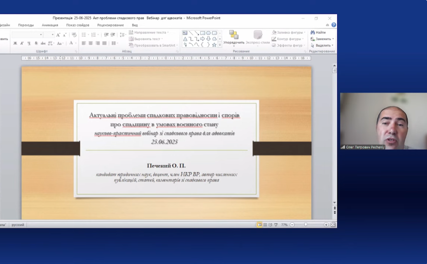Open the Выделить selection dropdown
427x264 pixels.
tap(322, 46)
